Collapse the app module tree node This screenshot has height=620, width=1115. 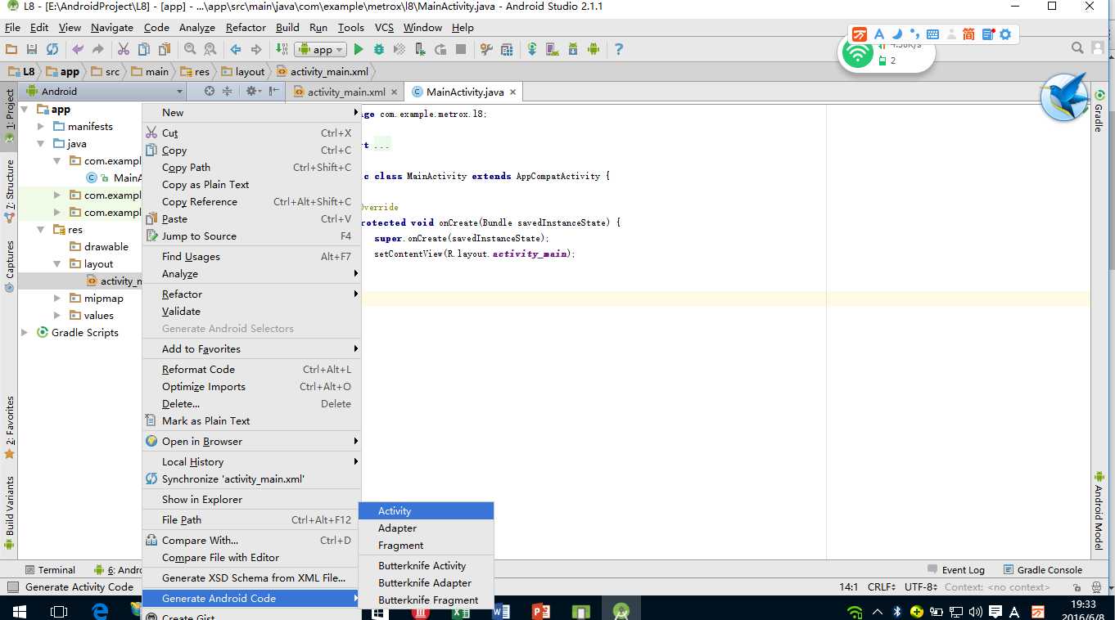(x=25, y=110)
